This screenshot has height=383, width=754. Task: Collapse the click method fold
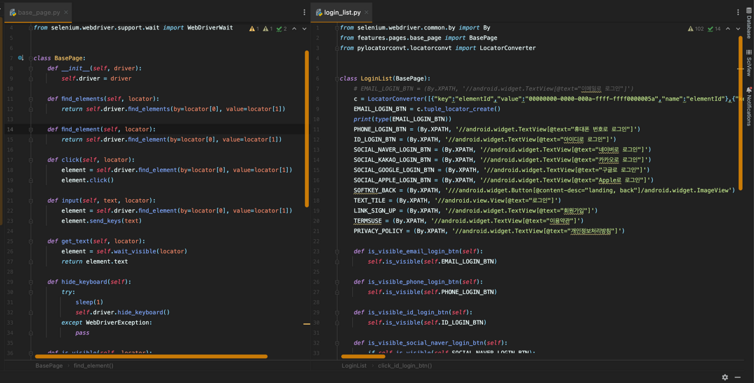click(31, 160)
